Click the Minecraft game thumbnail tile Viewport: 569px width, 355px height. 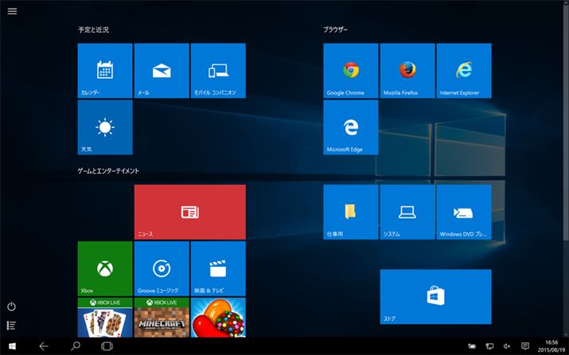(x=162, y=318)
